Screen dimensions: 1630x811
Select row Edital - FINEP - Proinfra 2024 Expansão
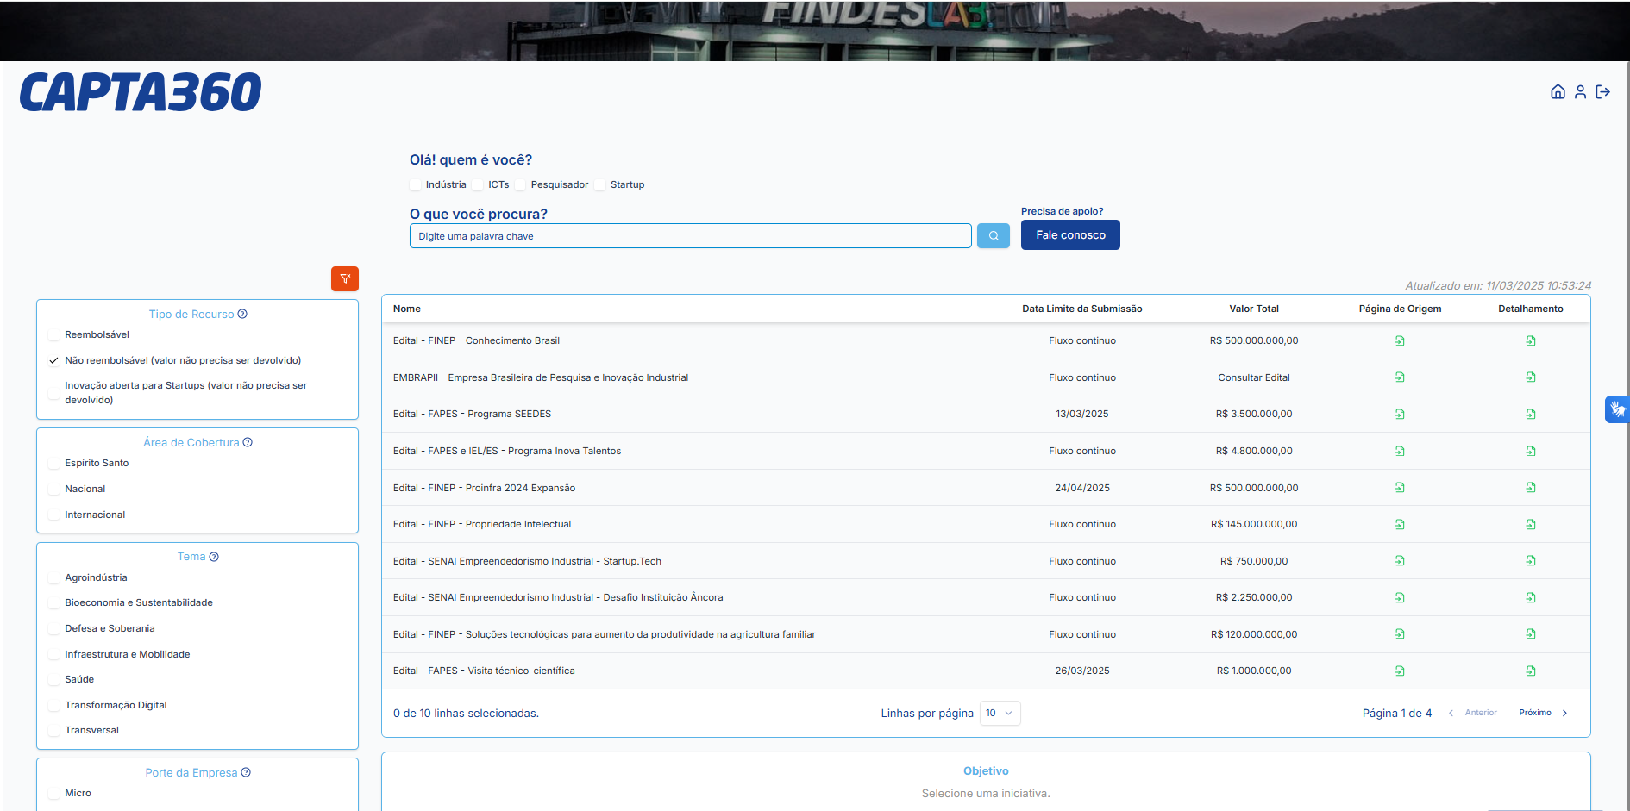(986, 488)
